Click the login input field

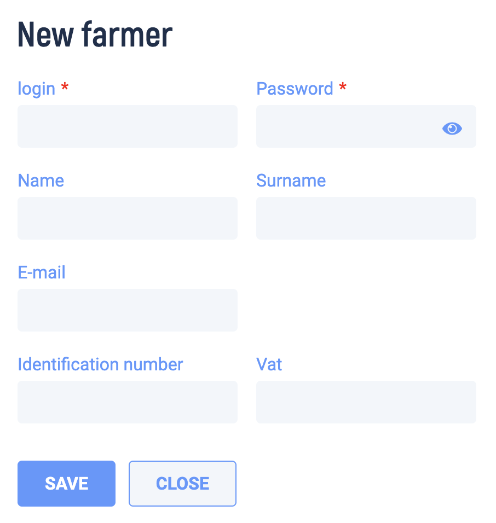click(128, 126)
